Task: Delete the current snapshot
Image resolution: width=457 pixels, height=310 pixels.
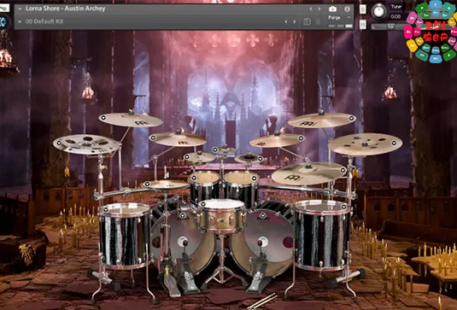Action: tap(318, 21)
